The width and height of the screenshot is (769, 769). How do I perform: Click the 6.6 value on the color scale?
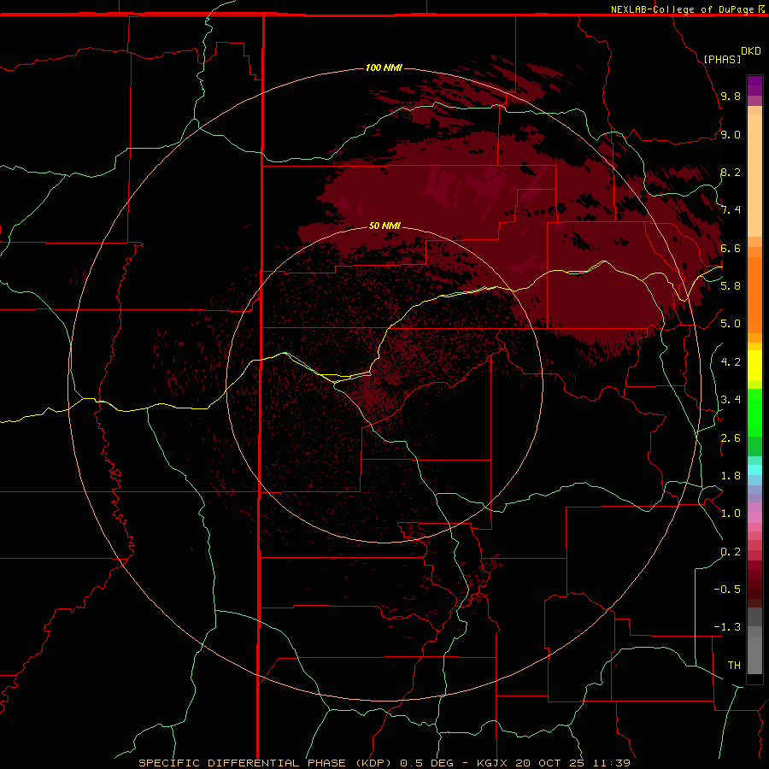(731, 248)
